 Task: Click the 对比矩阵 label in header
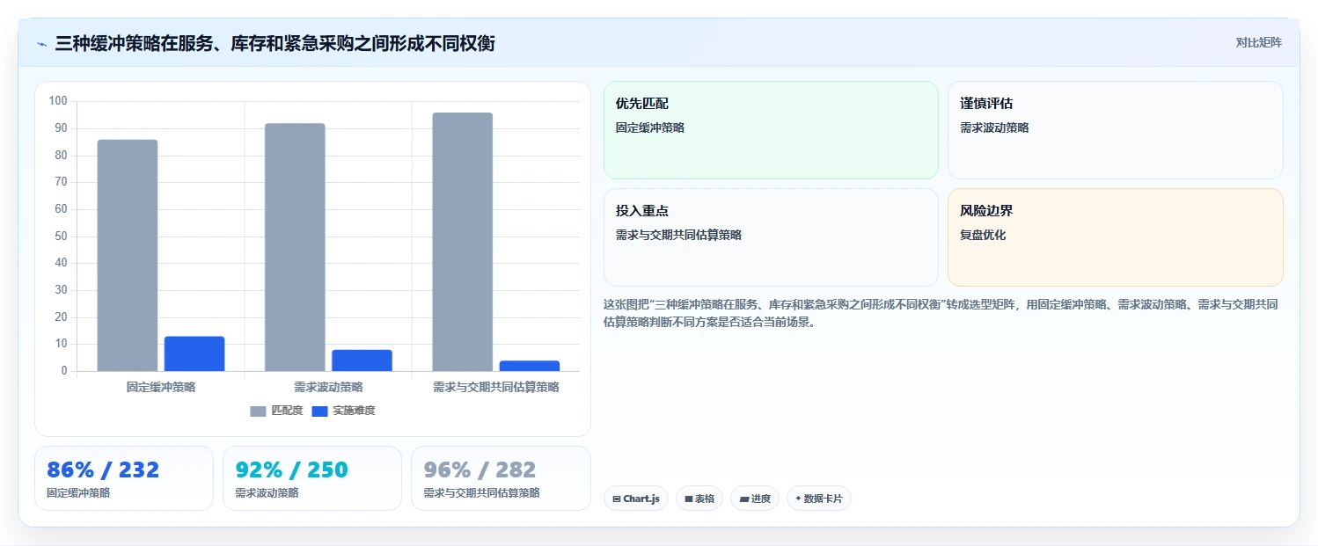[x=1259, y=42]
